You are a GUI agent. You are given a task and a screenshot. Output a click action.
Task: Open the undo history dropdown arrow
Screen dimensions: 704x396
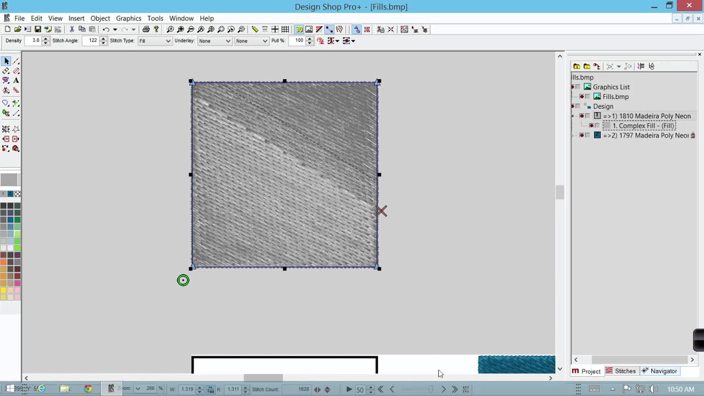[x=114, y=29]
